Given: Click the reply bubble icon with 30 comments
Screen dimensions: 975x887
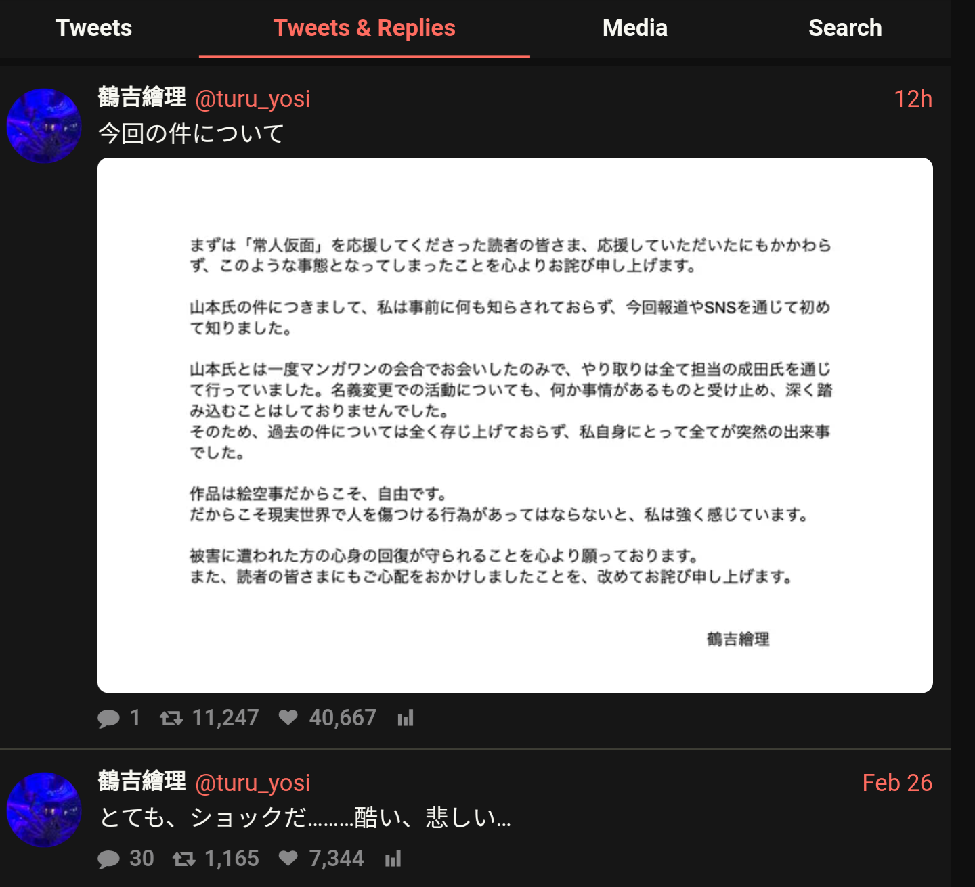Looking at the screenshot, I should [108, 859].
